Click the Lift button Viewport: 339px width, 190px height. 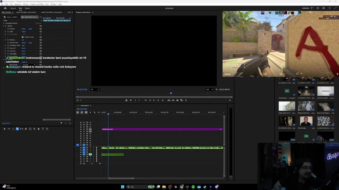(x=169, y=100)
